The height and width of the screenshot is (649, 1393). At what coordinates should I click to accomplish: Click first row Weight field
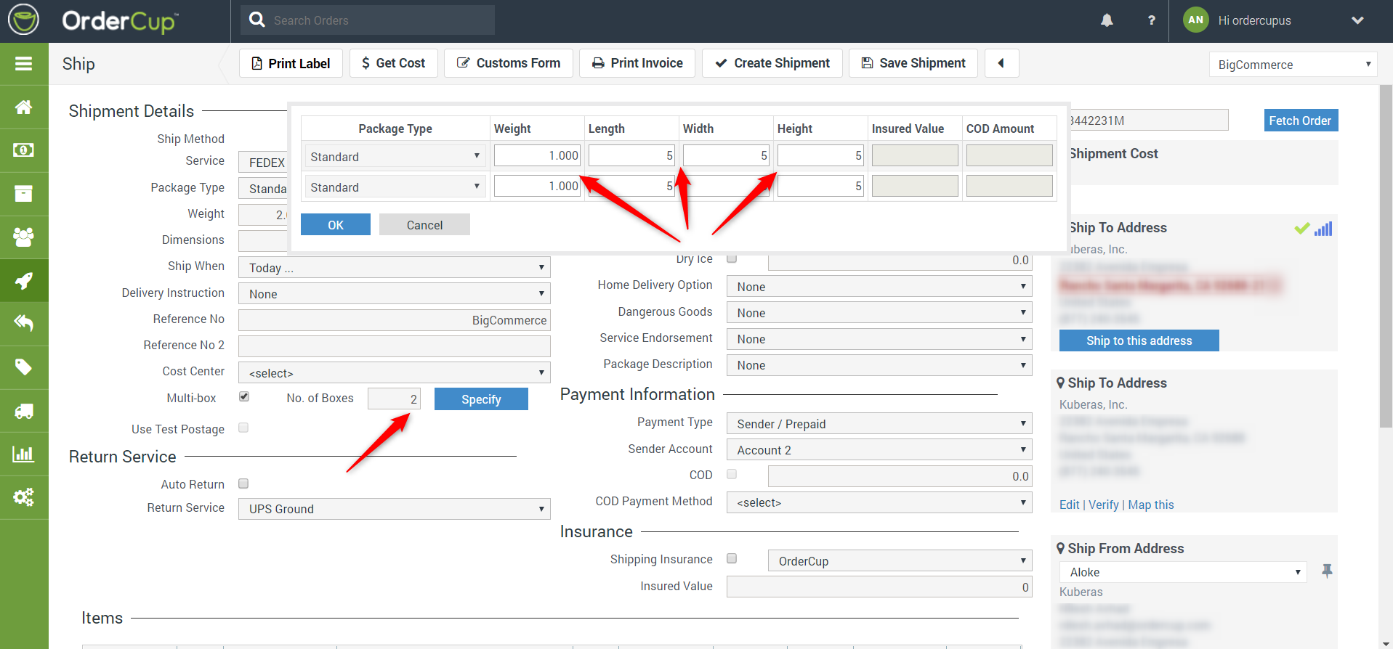(538, 155)
